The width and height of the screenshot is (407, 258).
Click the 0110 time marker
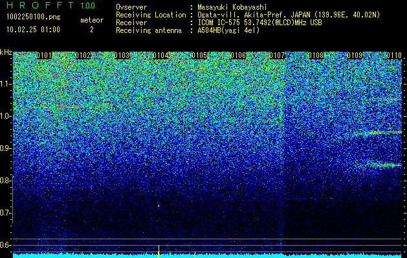point(394,55)
